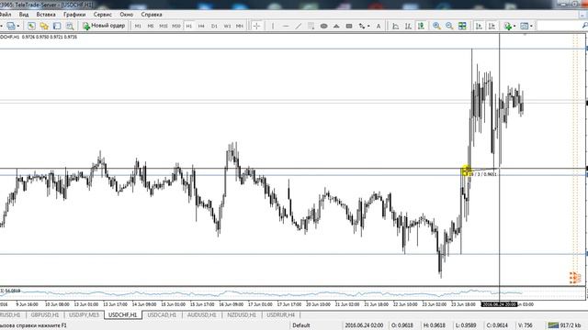This screenshot has width=588, height=330.
Task: Tile chart windows icon
Action: [x=462, y=26]
